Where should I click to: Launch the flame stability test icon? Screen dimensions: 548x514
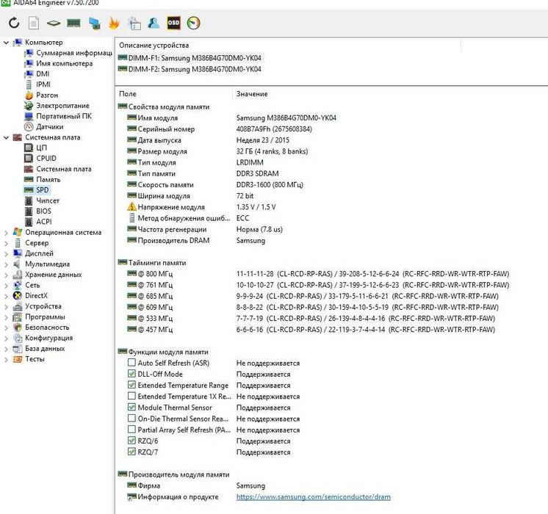[x=114, y=23]
